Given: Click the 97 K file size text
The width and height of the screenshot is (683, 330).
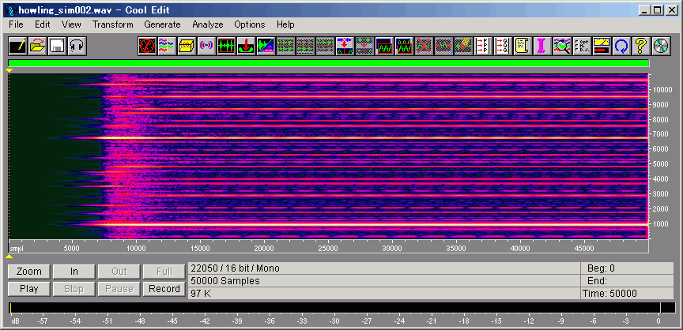Looking at the screenshot, I should (201, 294).
